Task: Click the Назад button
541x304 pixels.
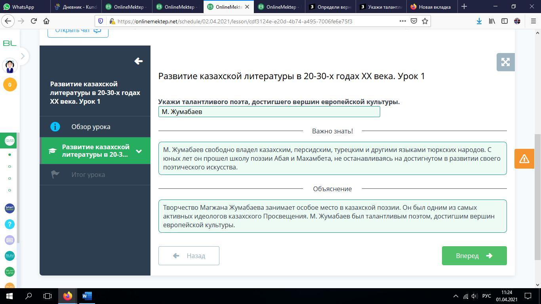Action: point(189,256)
